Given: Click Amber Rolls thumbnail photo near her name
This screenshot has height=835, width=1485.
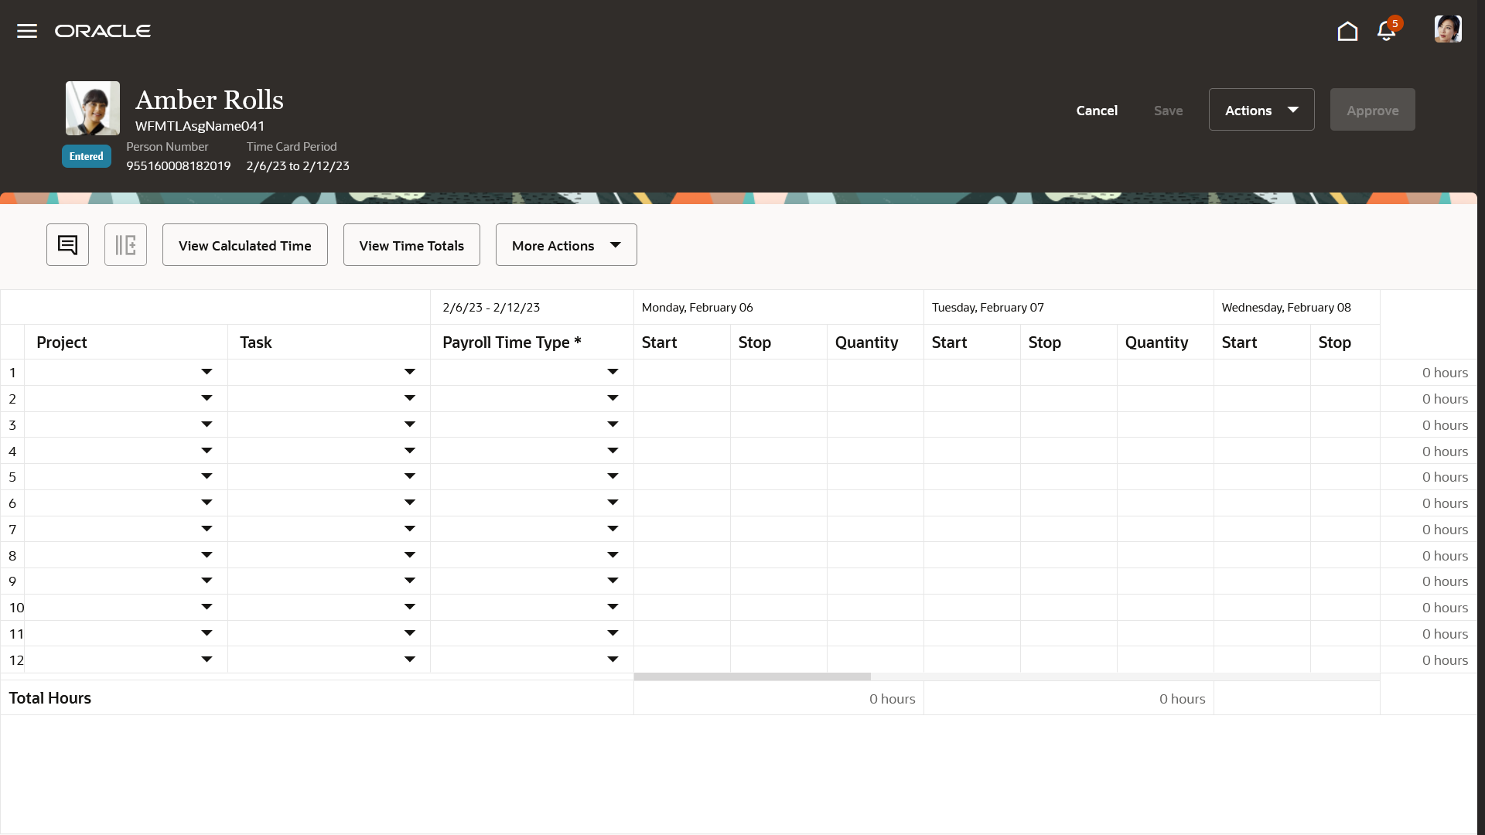Looking at the screenshot, I should pyautogui.click(x=92, y=108).
